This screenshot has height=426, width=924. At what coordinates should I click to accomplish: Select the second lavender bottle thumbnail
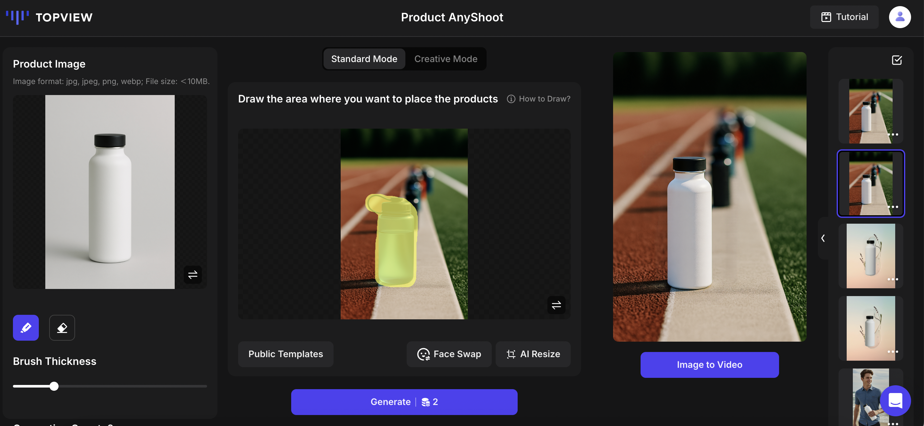pyautogui.click(x=870, y=328)
